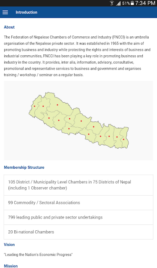
Task: Tap the WiFi status icon
Action: click(x=112, y=3)
